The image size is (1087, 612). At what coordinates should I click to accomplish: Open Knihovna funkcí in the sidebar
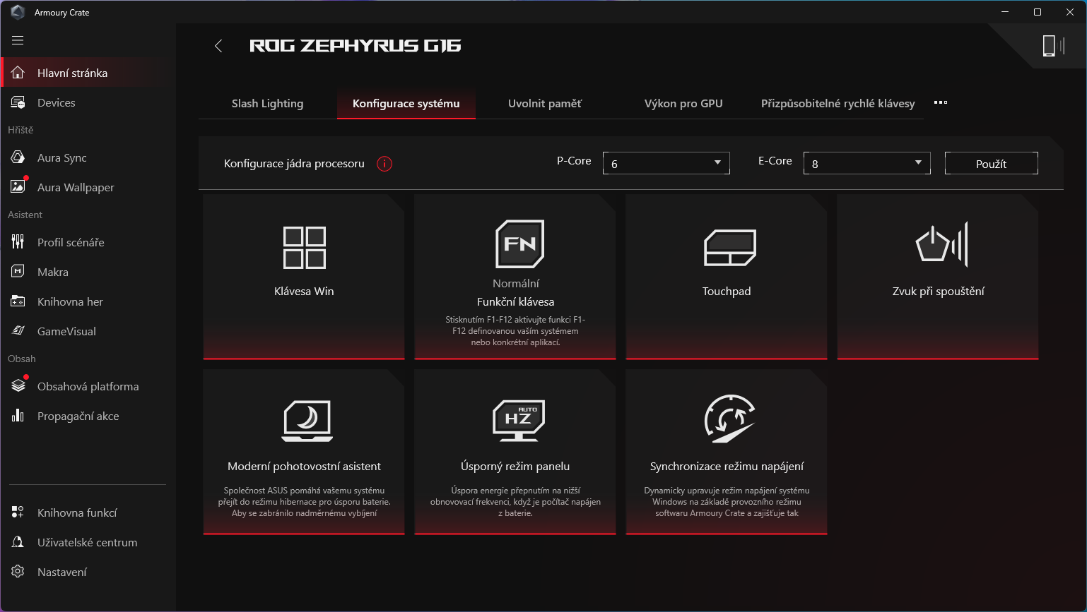click(x=77, y=512)
